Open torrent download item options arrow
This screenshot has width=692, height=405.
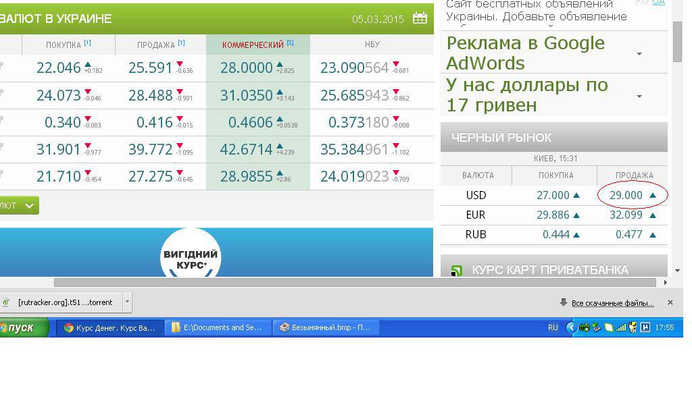click(x=126, y=302)
